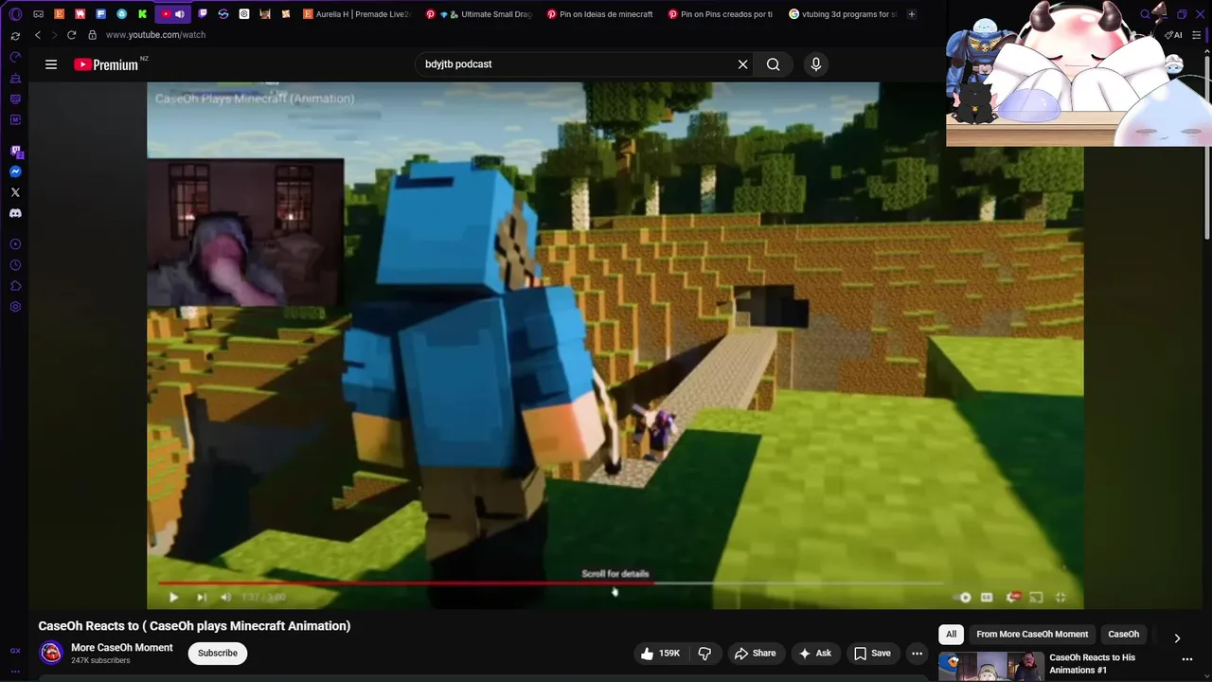Screen dimensions: 1212x682
Task: Open the YouTube hamburger guide menu
Action: (51, 64)
